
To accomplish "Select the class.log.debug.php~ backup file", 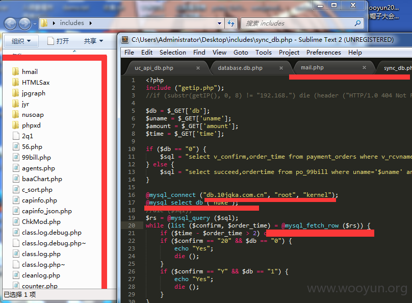I will tap(49, 243).
